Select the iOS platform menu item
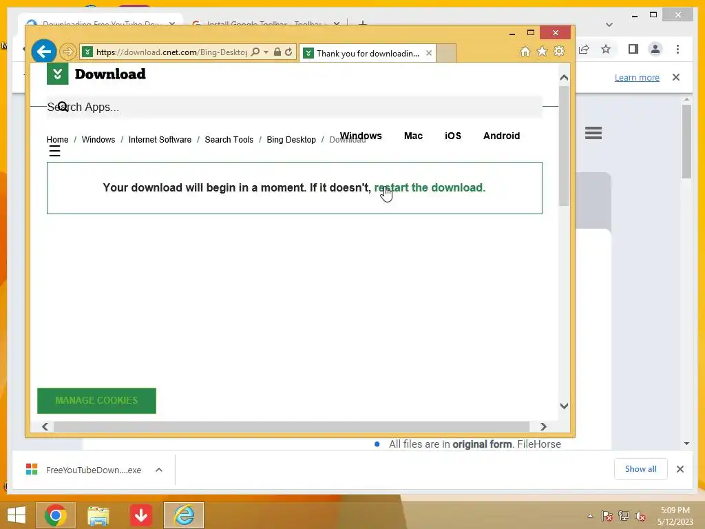Screen dimensions: 705x529 (453, 136)
